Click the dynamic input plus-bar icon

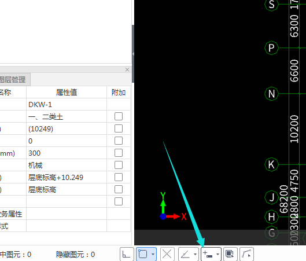(208, 254)
